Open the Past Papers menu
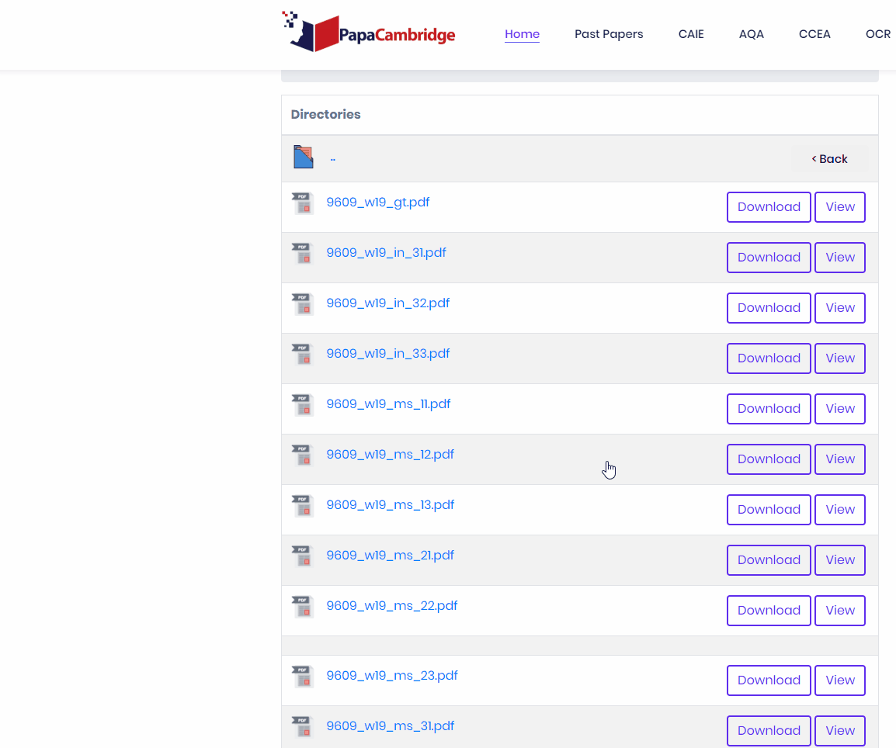Viewport: 896px width, 748px height. (x=609, y=34)
